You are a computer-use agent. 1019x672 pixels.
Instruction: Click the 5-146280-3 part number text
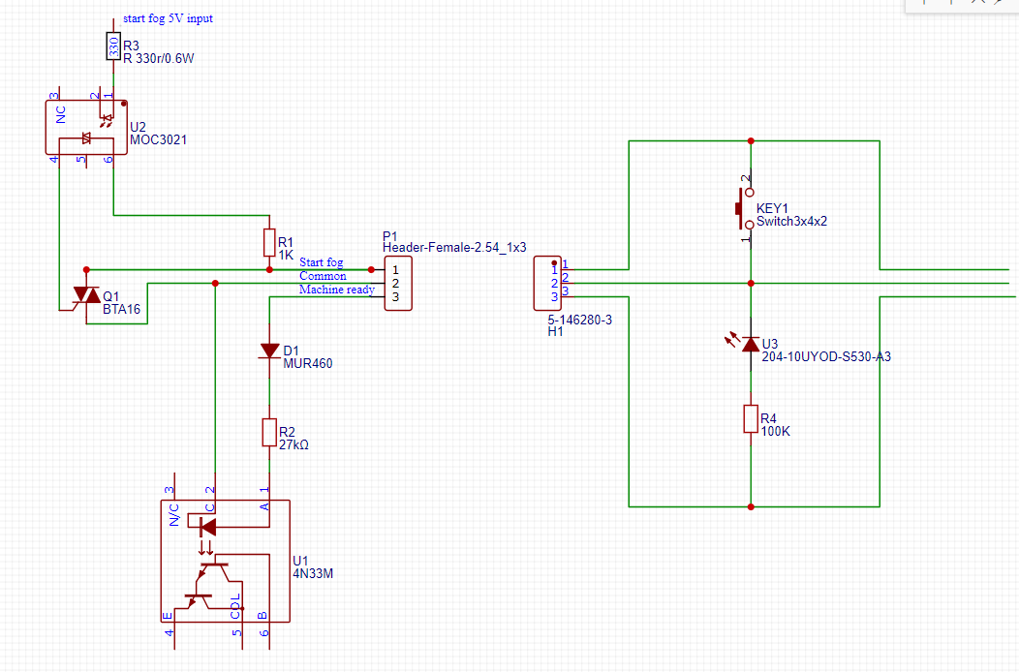click(579, 320)
